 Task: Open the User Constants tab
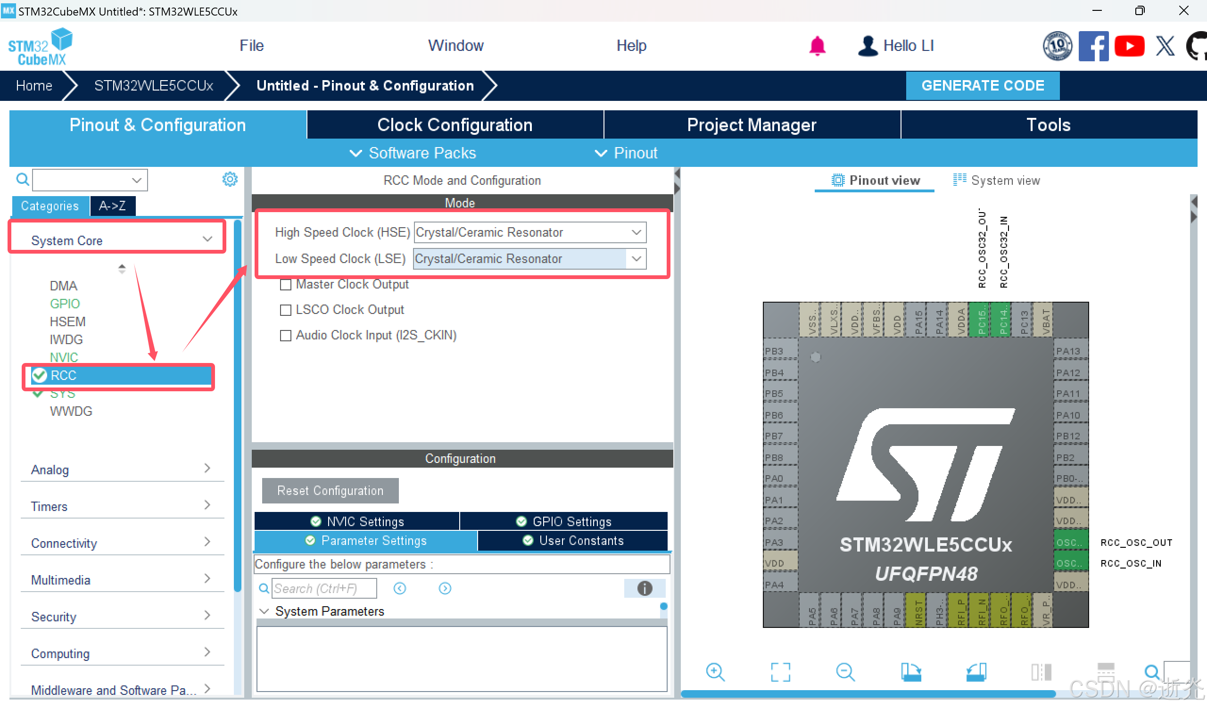[573, 540]
